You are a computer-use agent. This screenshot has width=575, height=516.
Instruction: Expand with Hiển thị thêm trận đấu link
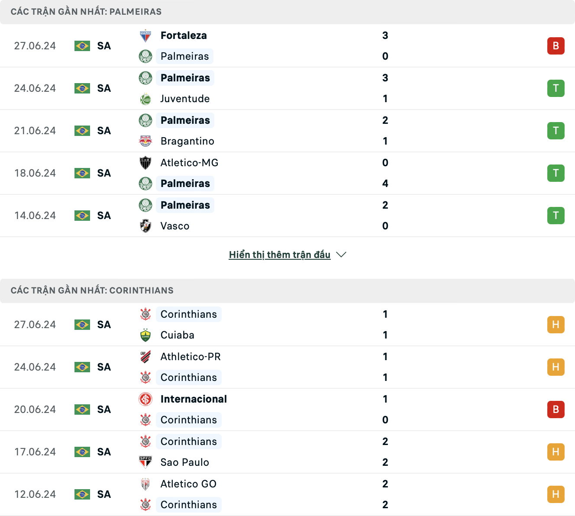click(280, 255)
